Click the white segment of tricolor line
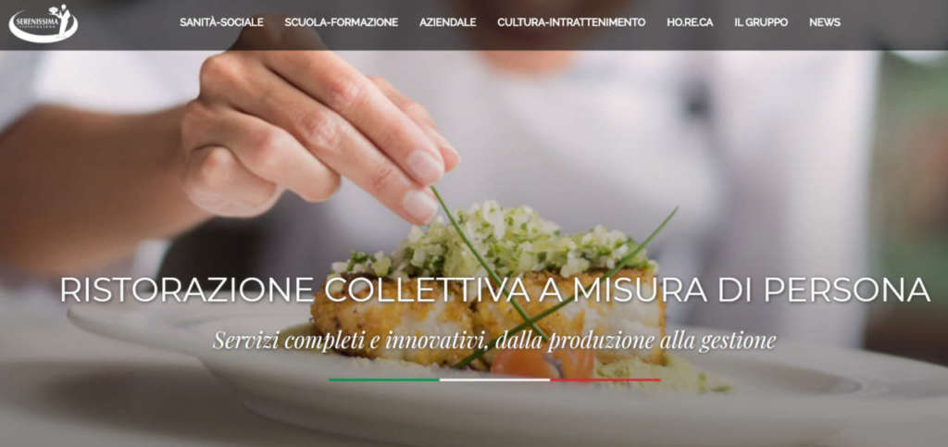Viewport: 948px width, 447px height. point(494,380)
